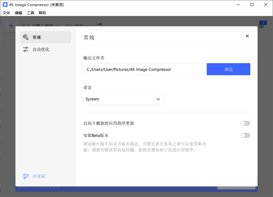Switch to the 自动优化 settings tab

[46, 49]
